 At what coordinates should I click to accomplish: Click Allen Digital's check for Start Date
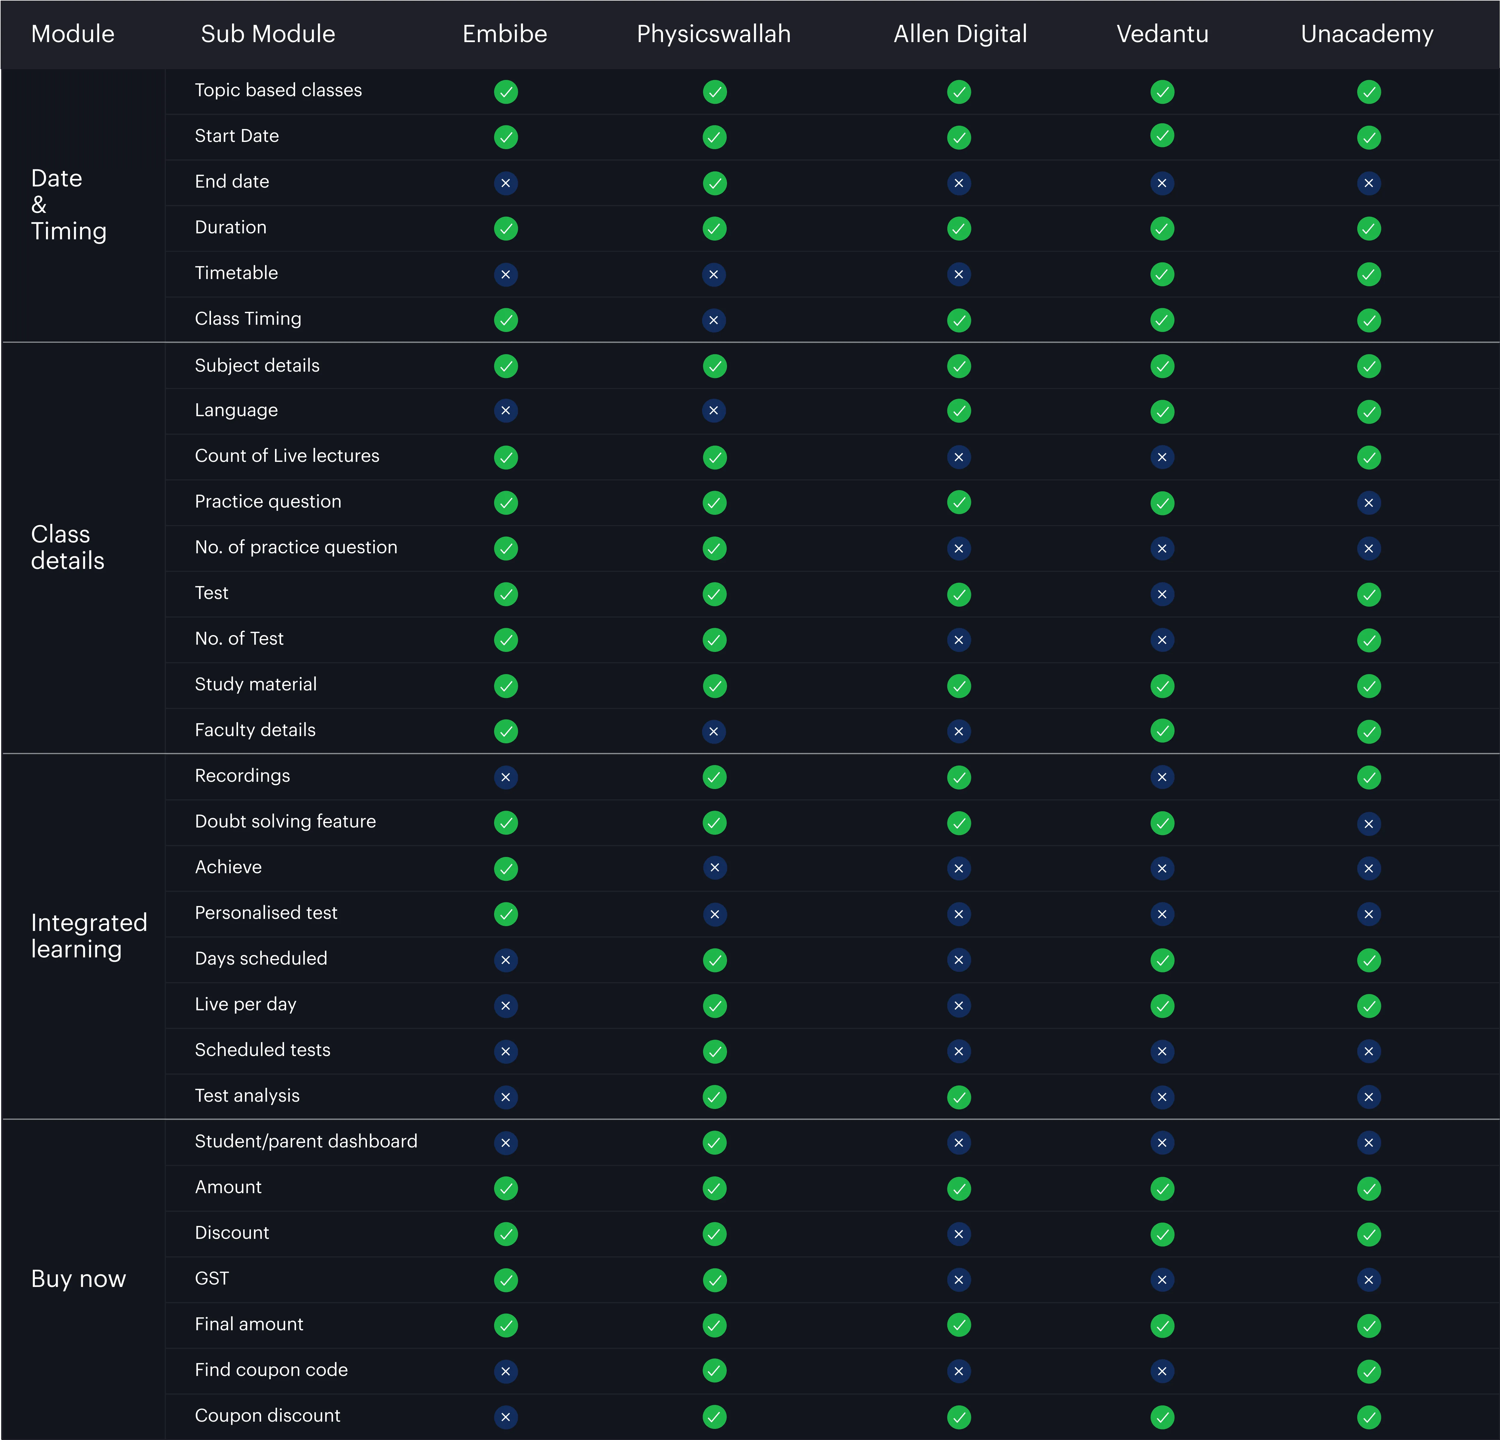tap(959, 137)
